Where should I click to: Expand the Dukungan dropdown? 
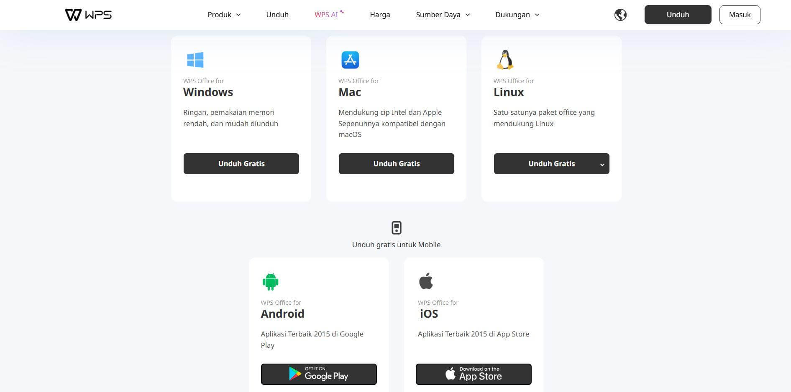pos(517,15)
